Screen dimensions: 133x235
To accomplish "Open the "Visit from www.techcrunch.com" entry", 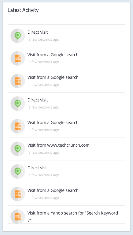I will [58, 145].
